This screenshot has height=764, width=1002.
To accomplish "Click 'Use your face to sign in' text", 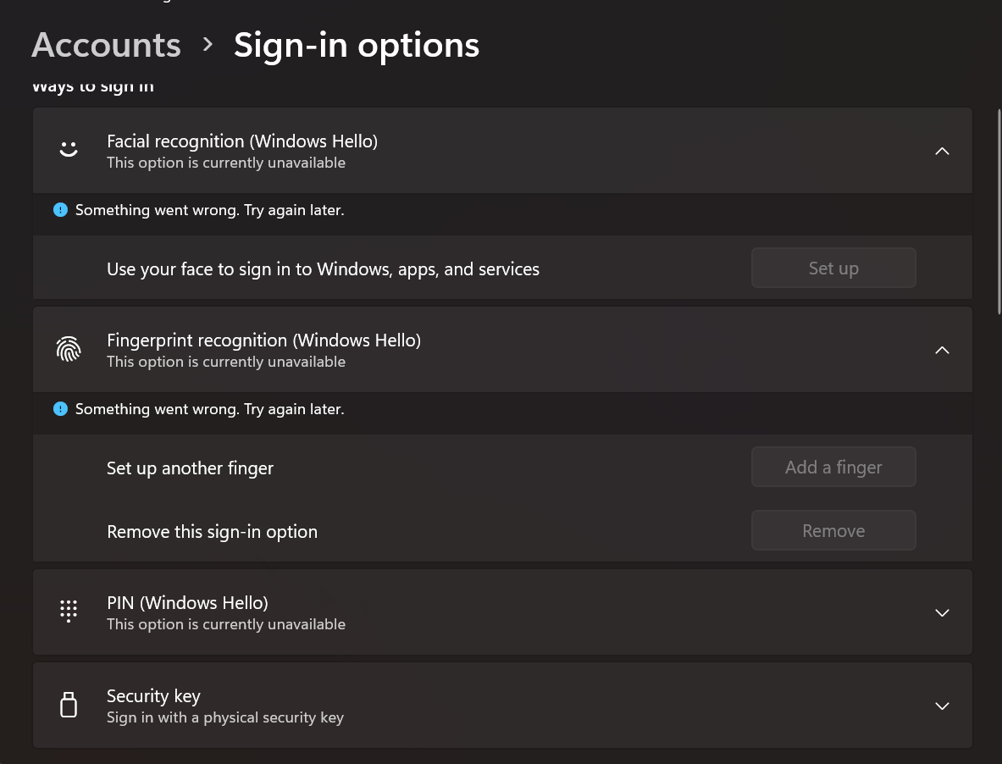I will (x=323, y=269).
